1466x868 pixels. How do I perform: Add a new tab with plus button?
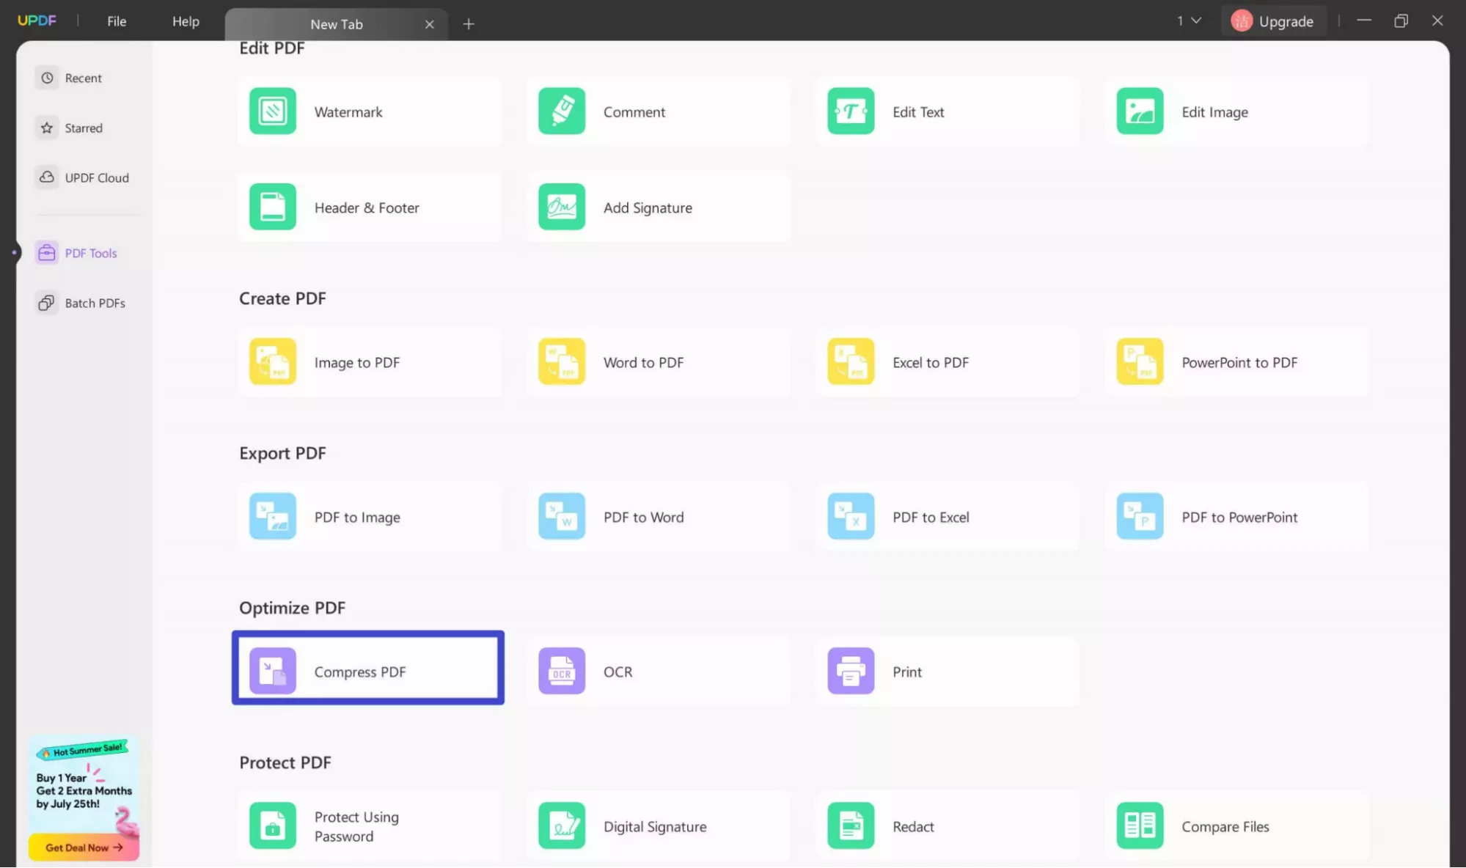pos(469,24)
